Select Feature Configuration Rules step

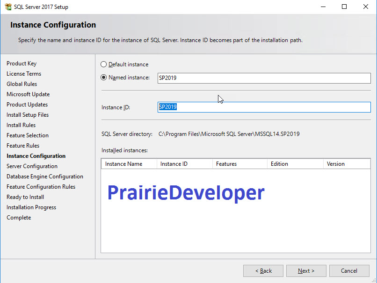coord(41,187)
